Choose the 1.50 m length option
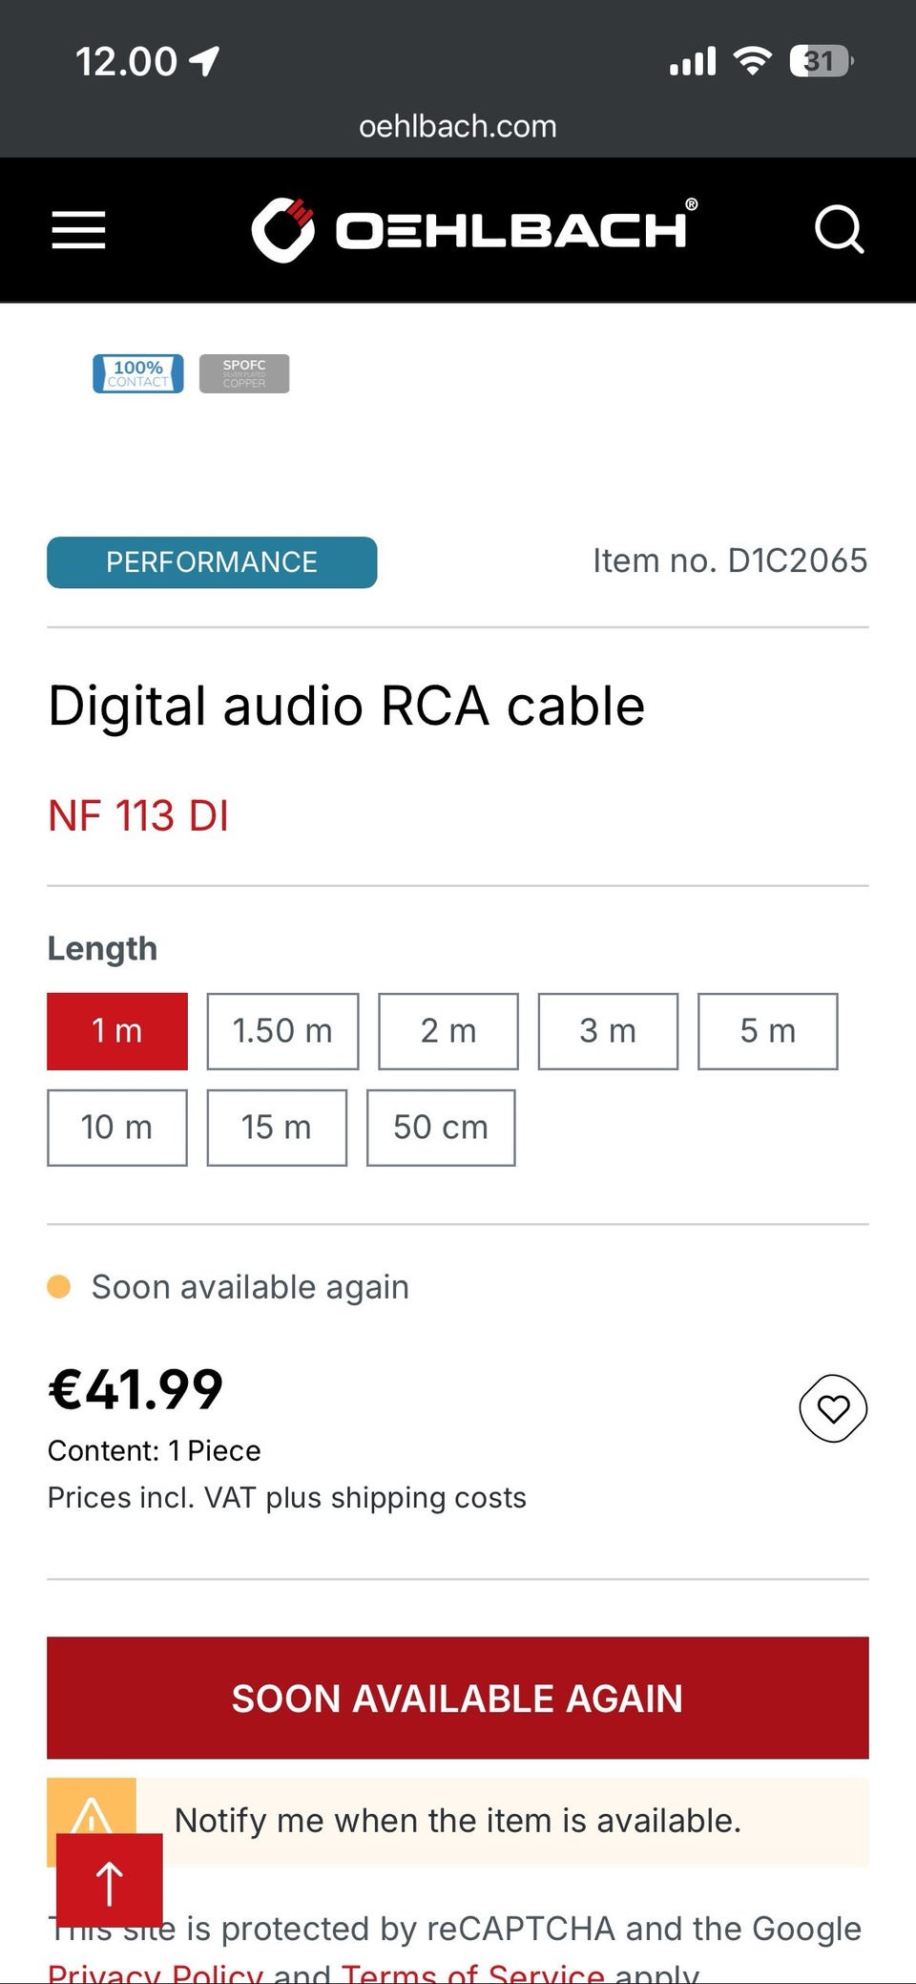Viewport: 916px width, 1984px height. click(282, 1031)
